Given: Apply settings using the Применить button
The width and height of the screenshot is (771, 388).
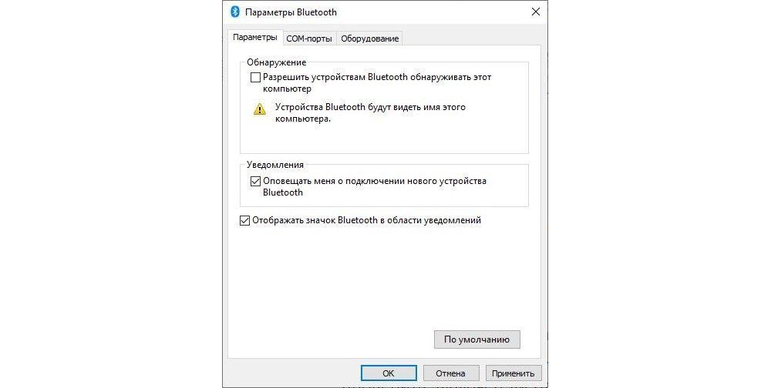Looking at the screenshot, I should click(x=513, y=373).
